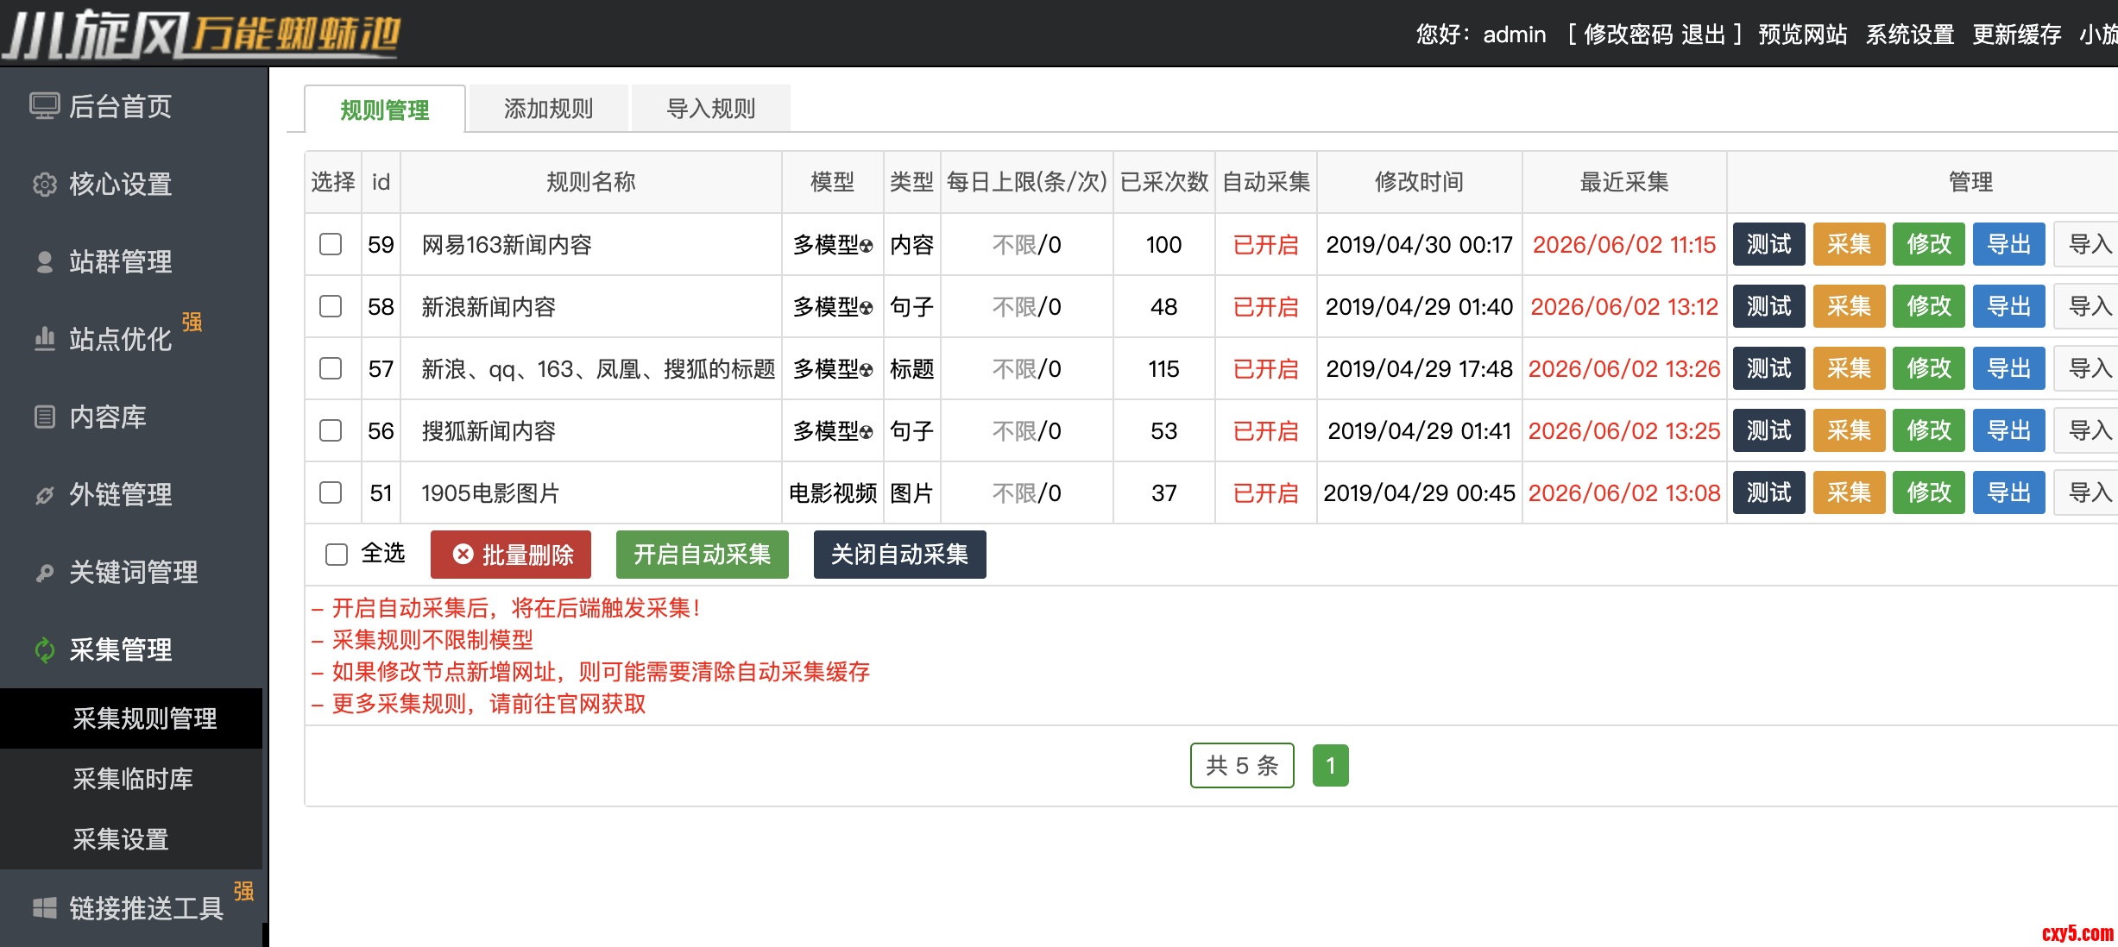Open the 导入规则 tab
Image resolution: width=2118 pixels, height=947 pixels.
pyautogui.click(x=711, y=109)
